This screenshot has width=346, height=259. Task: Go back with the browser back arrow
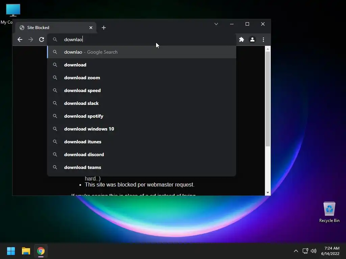(x=20, y=39)
